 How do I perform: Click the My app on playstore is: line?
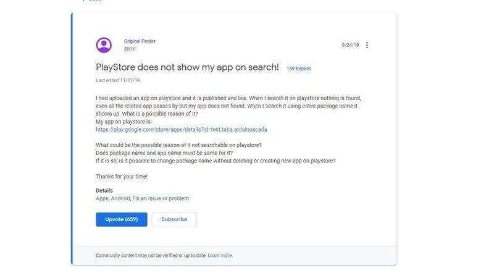[124, 121]
